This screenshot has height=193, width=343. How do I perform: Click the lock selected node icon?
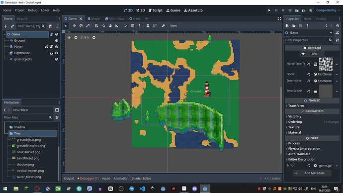click(x=148, y=26)
